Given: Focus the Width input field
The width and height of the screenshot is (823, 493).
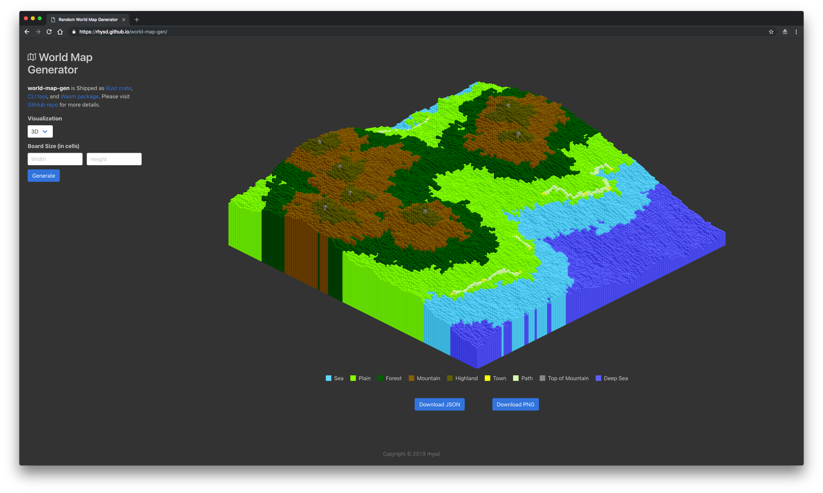Looking at the screenshot, I should pyautogui.click(x=55, y=159).
